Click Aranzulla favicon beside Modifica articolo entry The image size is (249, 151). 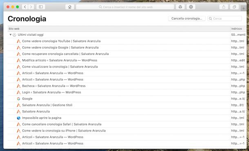(x=19, y=60)
